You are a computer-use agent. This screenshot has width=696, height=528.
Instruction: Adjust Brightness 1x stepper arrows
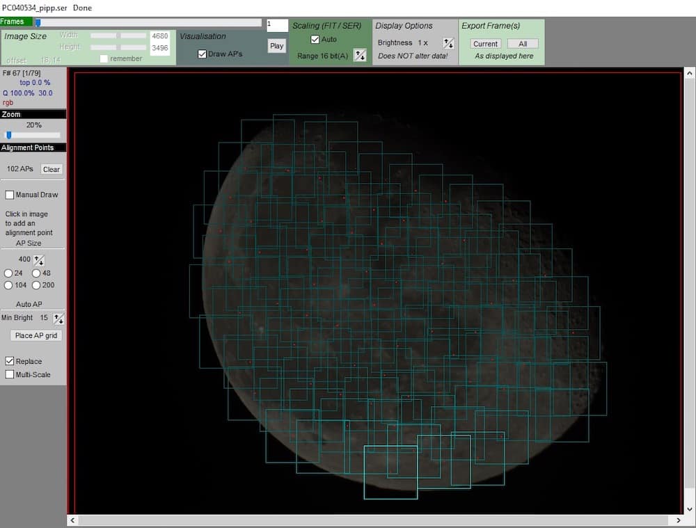tap(448, 43)
